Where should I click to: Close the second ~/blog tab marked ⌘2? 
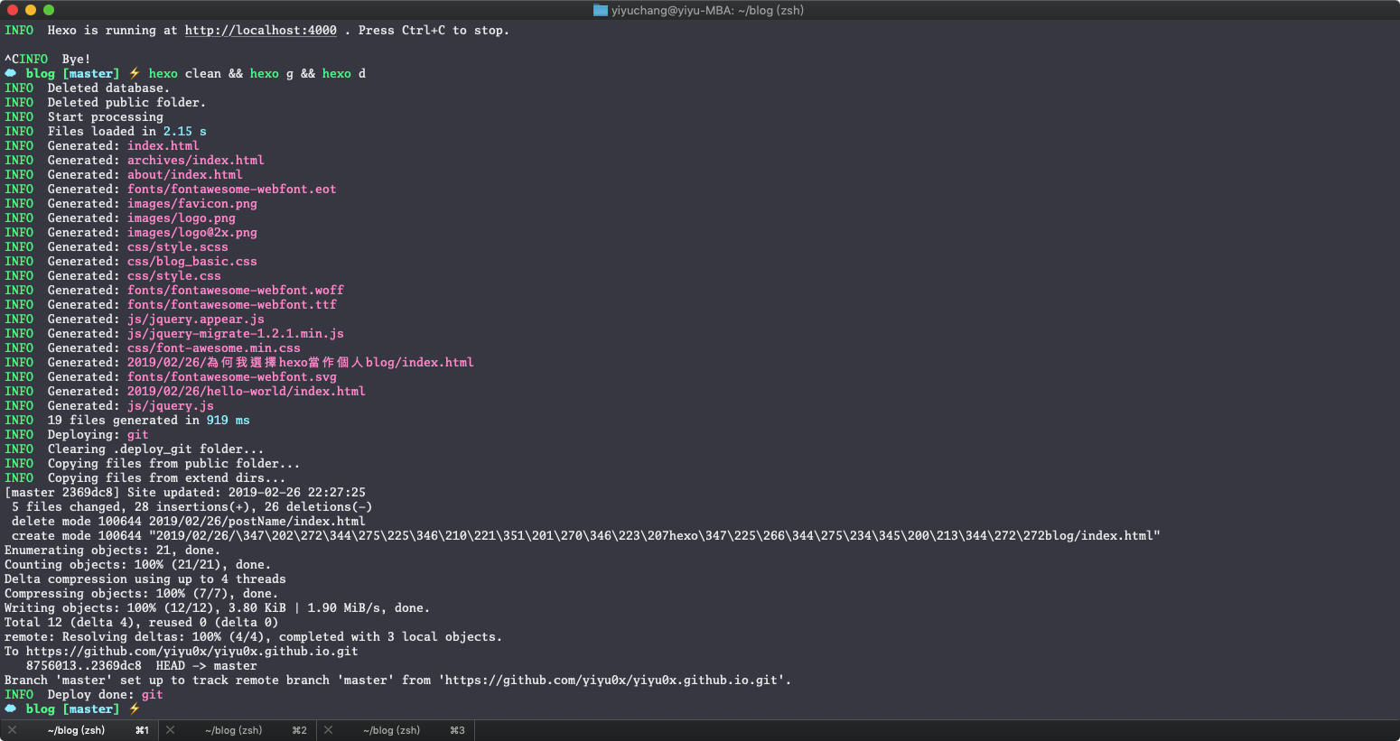pyautogui.click(x=170, y=730)
